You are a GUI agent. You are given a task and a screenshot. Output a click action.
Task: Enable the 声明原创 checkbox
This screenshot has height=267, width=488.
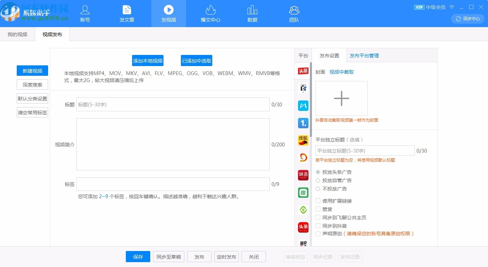tap(318, 234)
